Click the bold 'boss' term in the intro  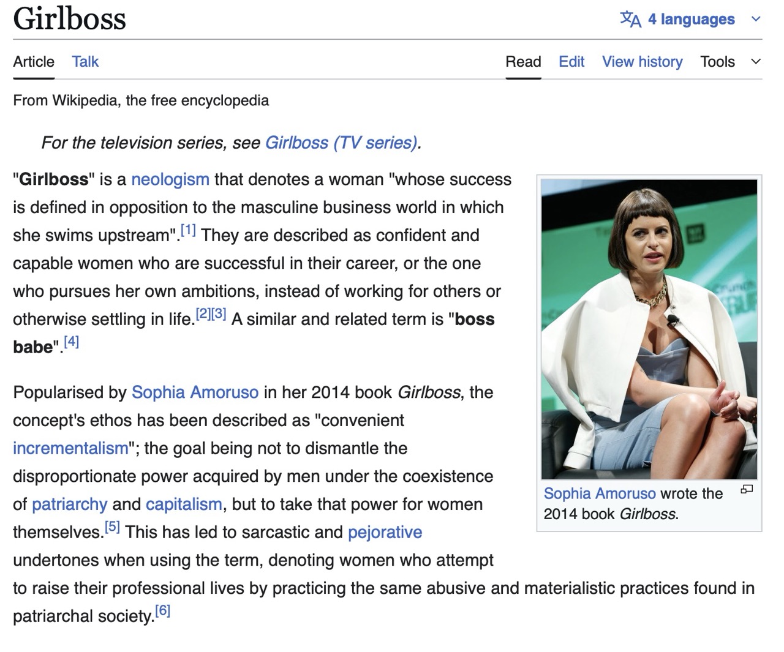coord(475,320)
